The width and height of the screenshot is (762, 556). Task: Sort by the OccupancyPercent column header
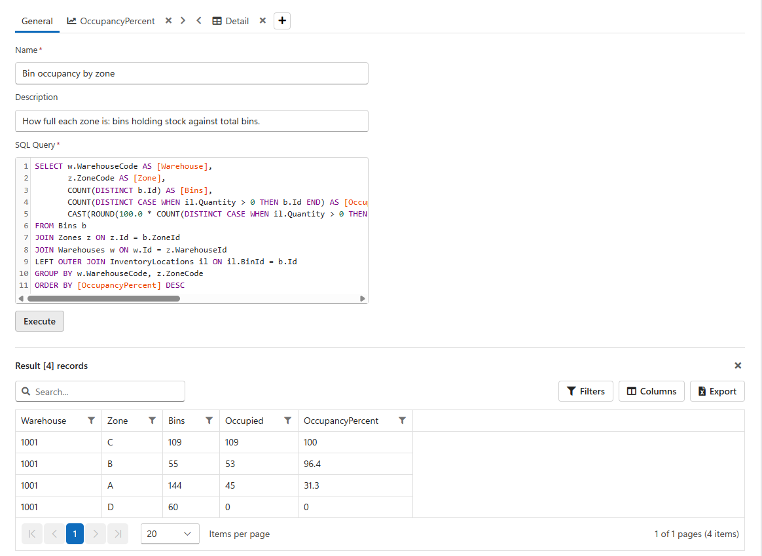point(340,421)
